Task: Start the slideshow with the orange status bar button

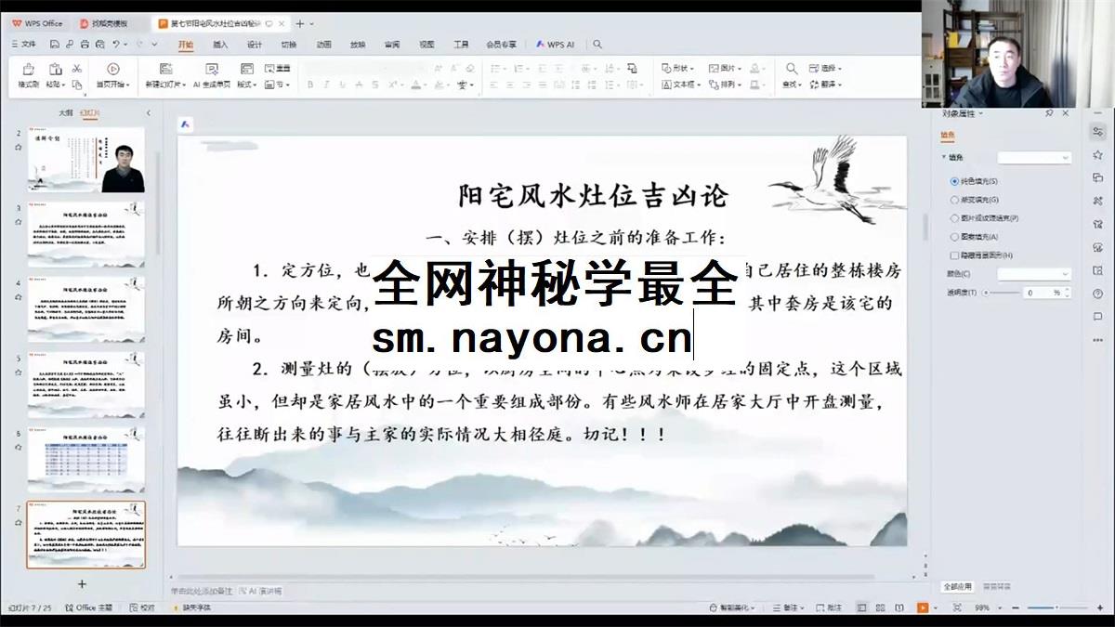Action: pyautogui.click(x=923, y=607)
